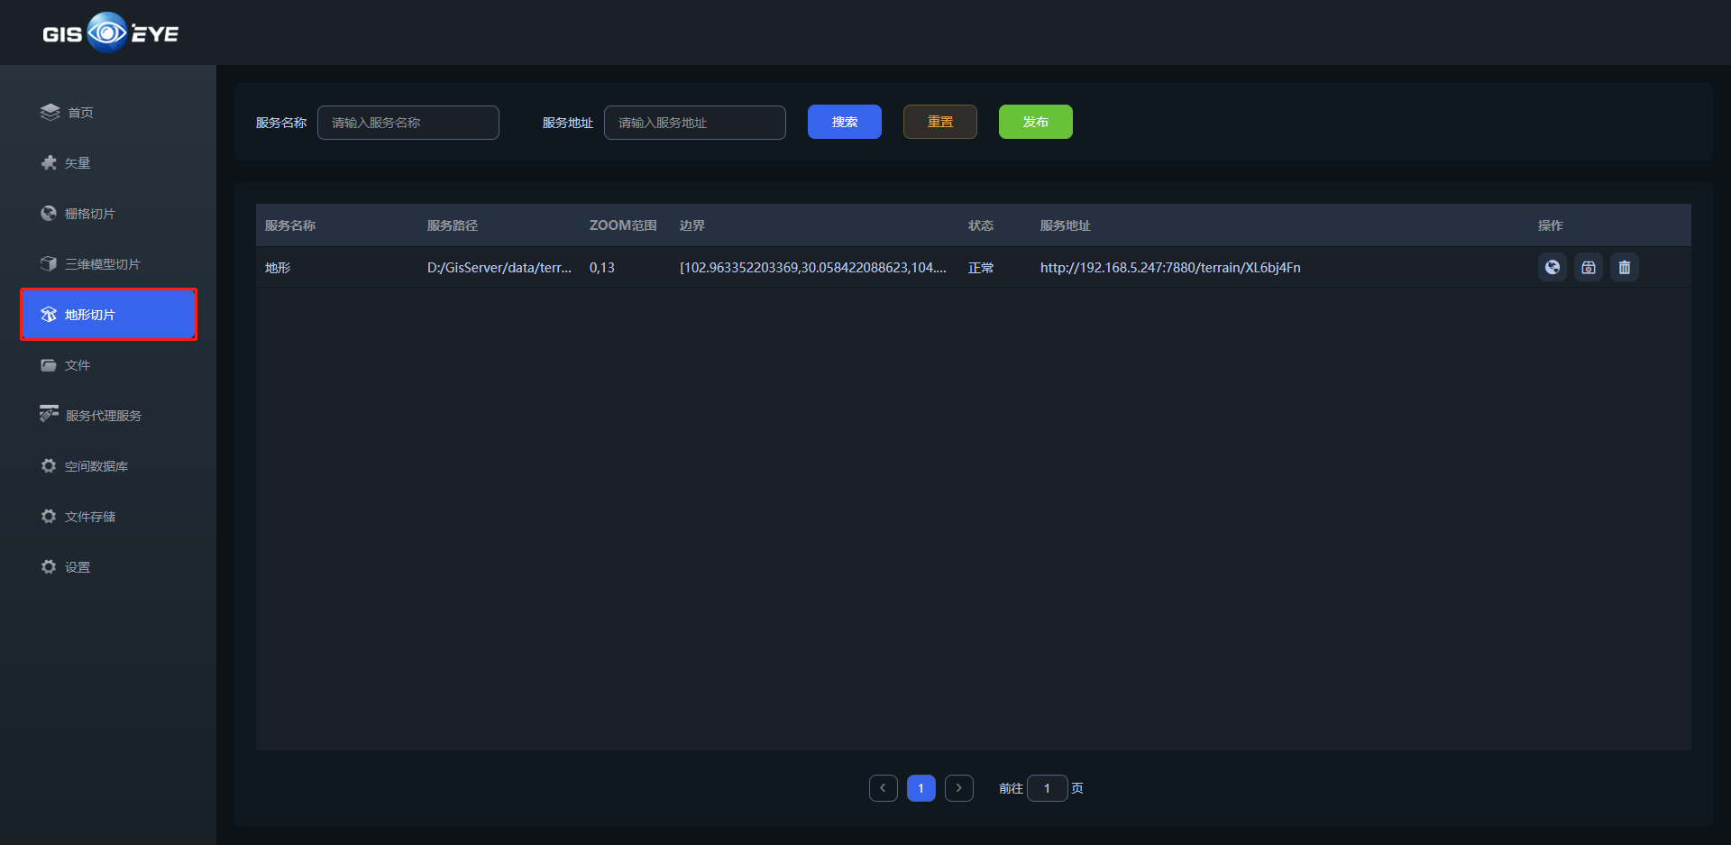The height and width of the screenshot is (845, 1731).
Task: Click the GIS EYE logo
Action: (x=110, y=33)
